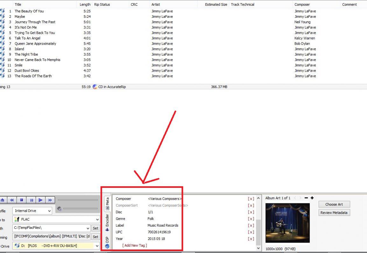Toggle rip icon for track 1 The Beauty Of You
This screenshot has height=253, width=367.
(x=2, y=11)
